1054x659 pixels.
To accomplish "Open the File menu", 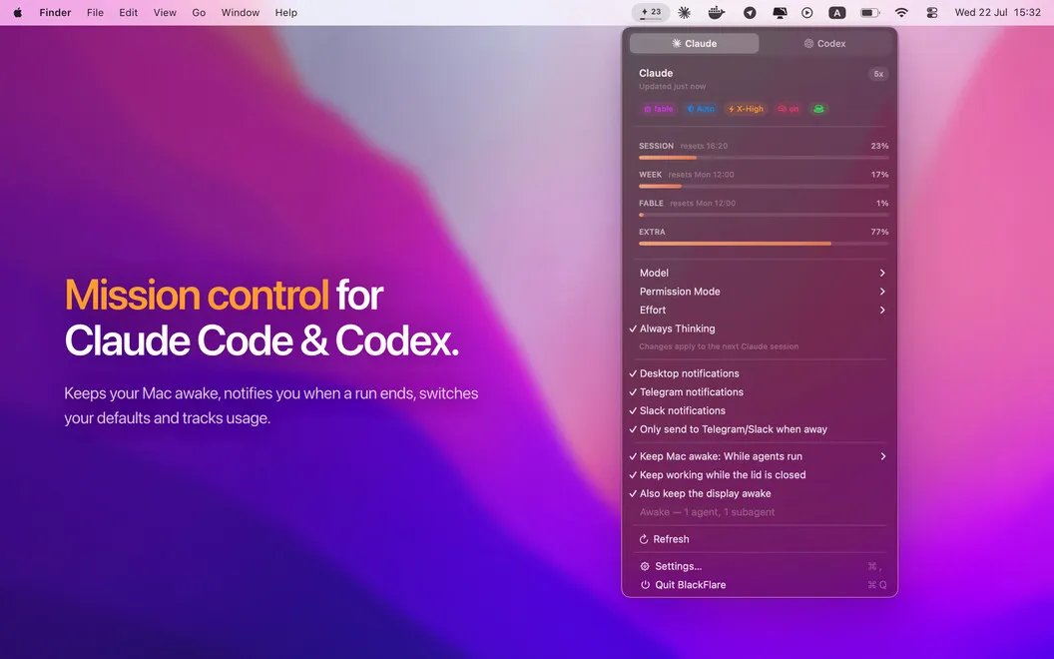I will tap(95, 13).
